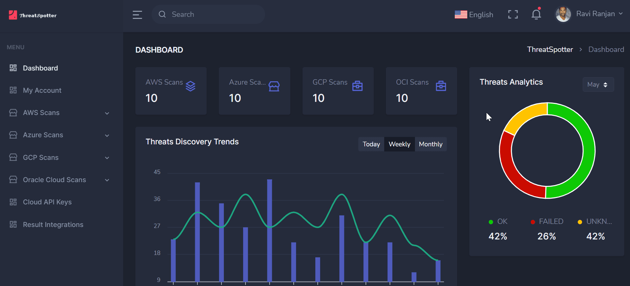Screen dimensions: 630x286
Task: Open Result Integrations menu item
Action: point(53,225)
